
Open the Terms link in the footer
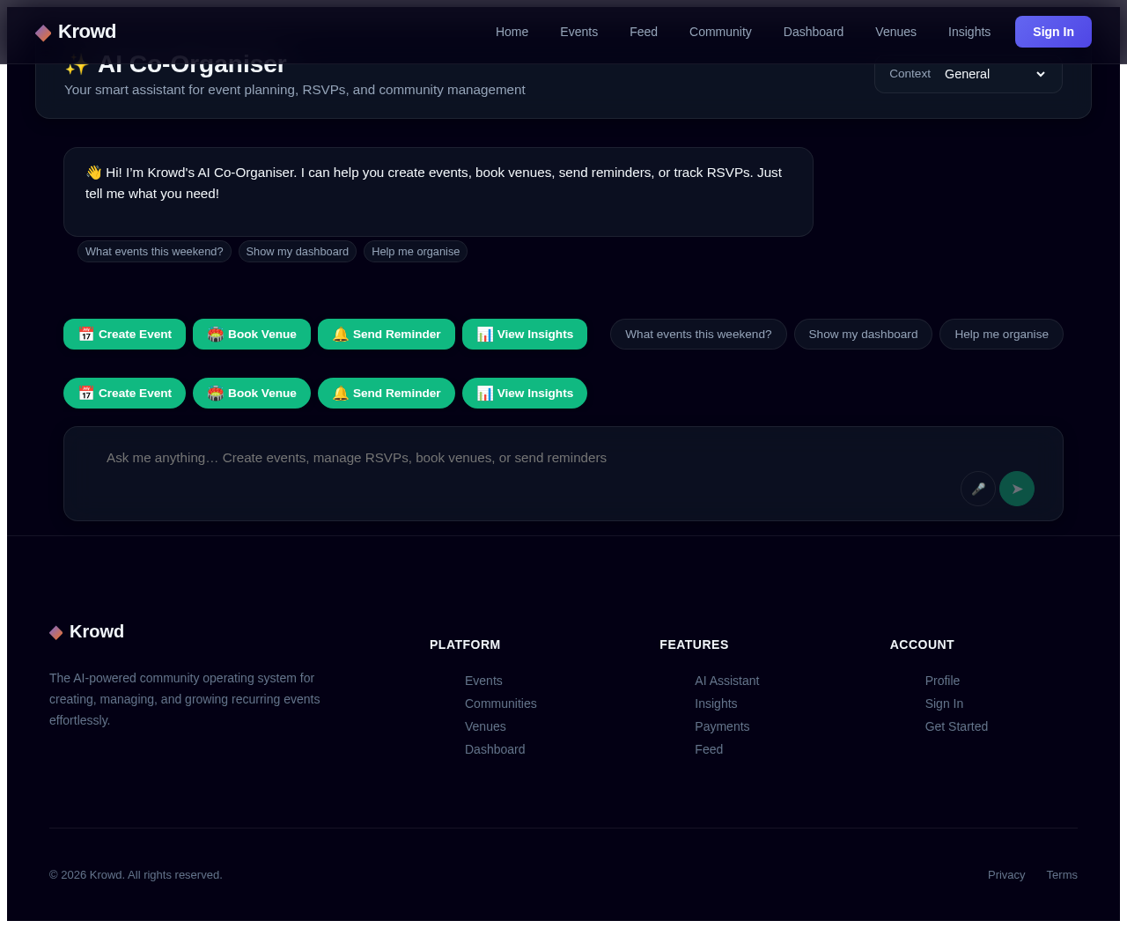[1062, 874]
